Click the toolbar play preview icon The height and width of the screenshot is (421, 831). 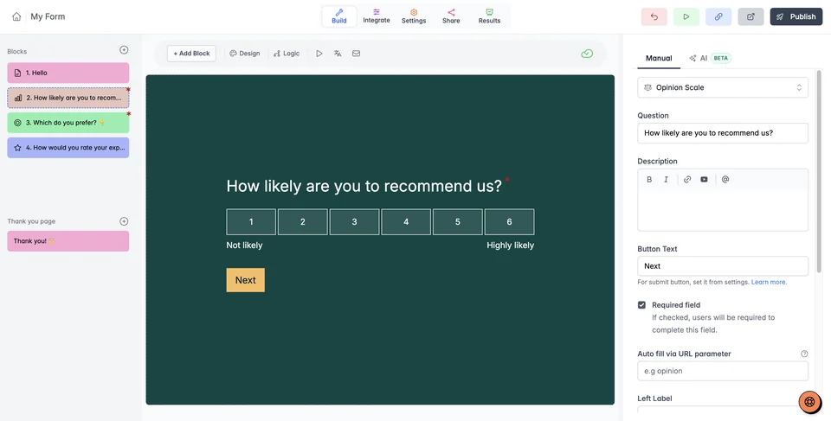tap(319, 54)
